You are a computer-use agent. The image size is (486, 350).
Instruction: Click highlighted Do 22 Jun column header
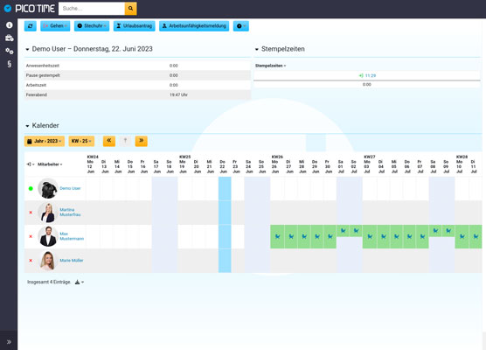pos(224,166)
